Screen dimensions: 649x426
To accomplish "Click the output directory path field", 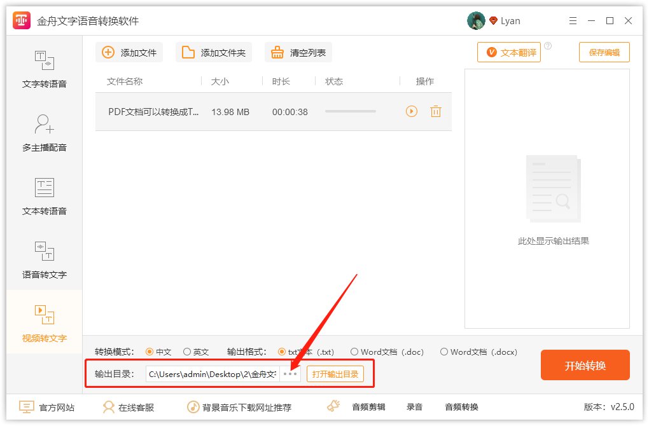I will tap(210, 374).
